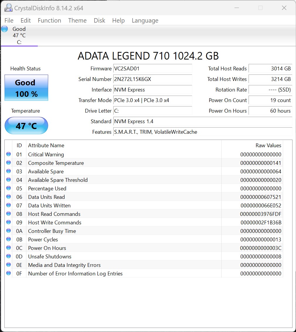The image size is (296, 332).
Task: Open the Language menu
Action: click(145, 20)
